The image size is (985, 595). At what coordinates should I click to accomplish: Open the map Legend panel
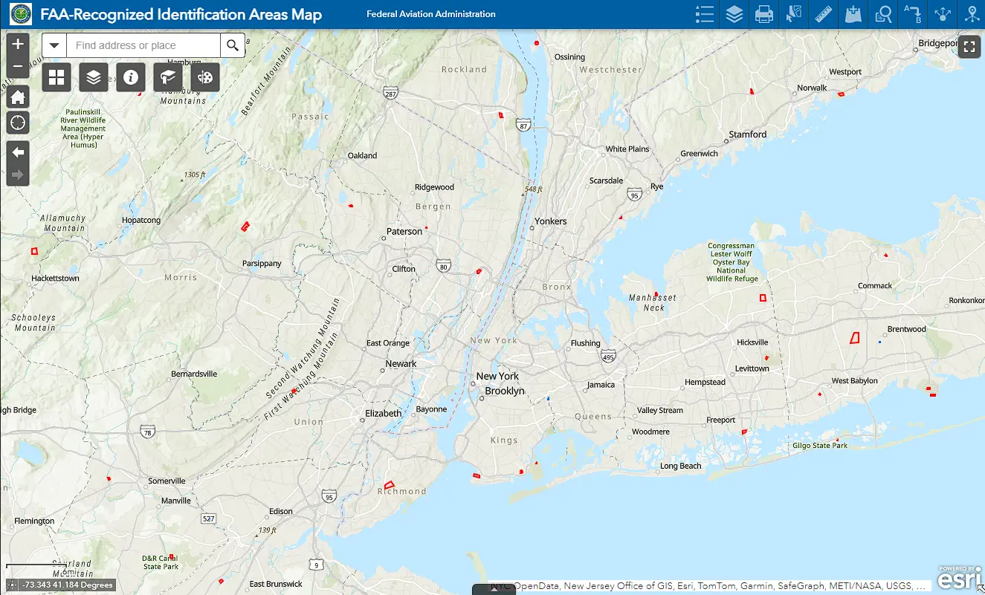point(705,14)
